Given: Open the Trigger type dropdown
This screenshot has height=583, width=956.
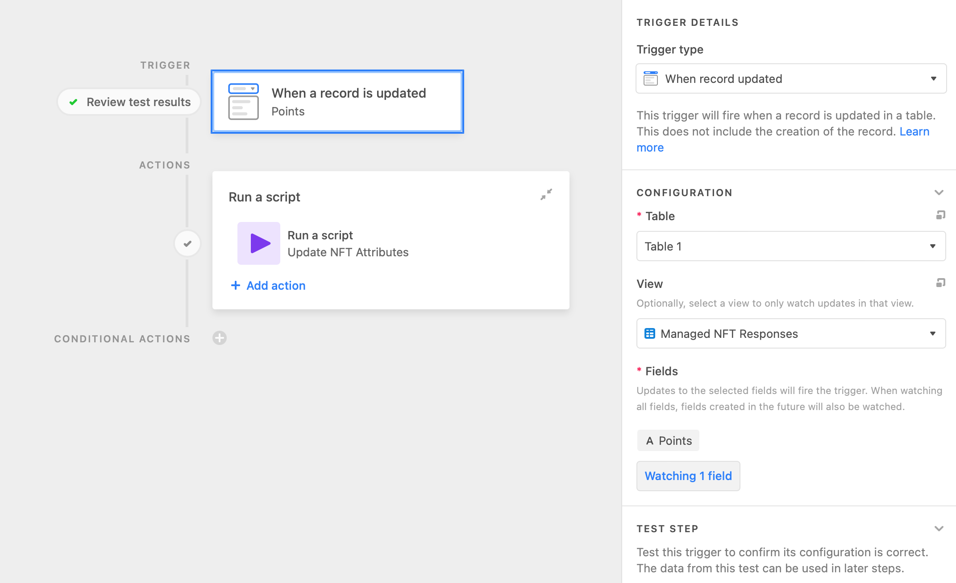Looking at the screenshot, I should click(x=791, y=79).
